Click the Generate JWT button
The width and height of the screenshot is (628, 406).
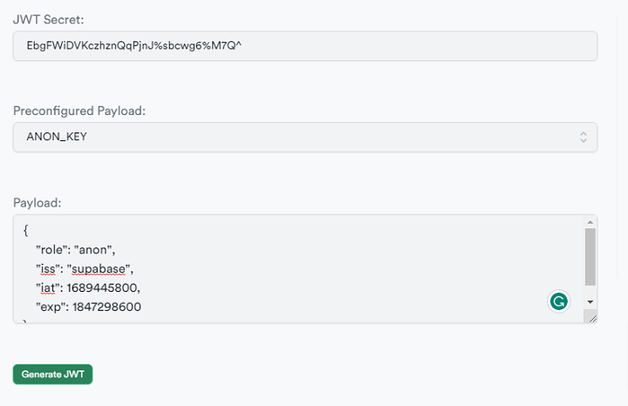click(53, 375)
